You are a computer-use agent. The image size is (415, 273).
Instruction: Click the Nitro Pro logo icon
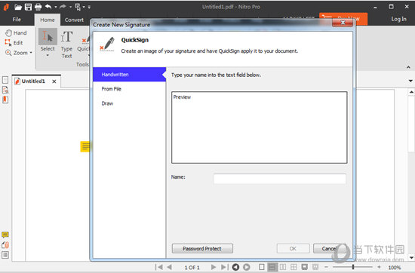coord(6,7)
